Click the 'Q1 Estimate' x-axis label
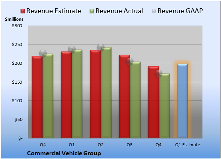 (188, 145)
